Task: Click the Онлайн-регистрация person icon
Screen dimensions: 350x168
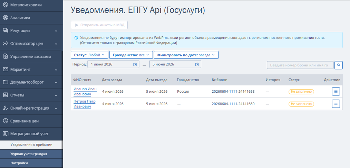Action: (x=6, y=108)
